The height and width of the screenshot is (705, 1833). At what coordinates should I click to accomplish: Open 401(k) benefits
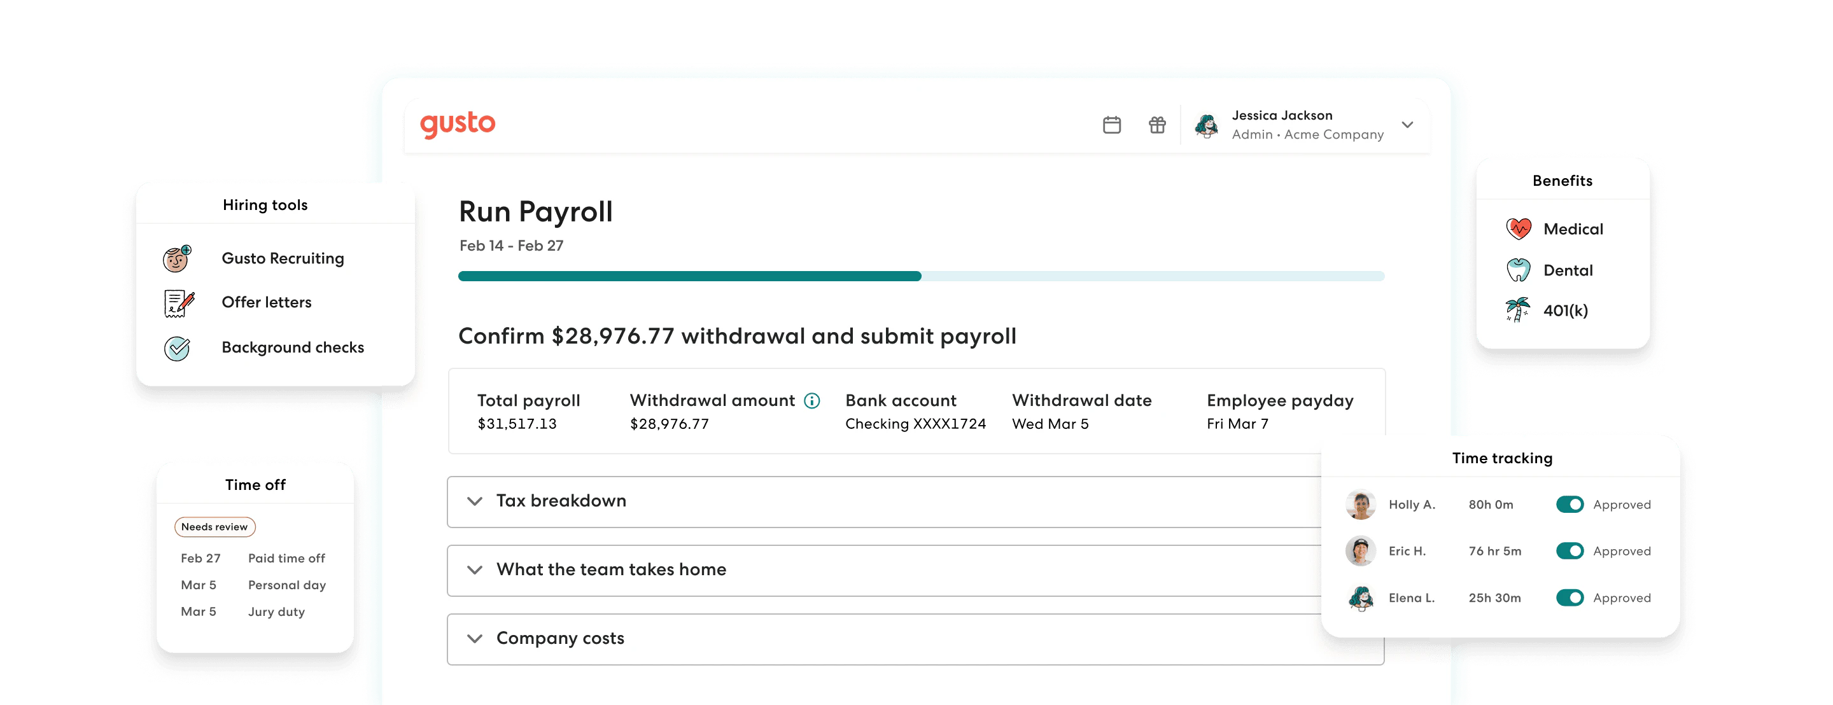click(x=1566, y=311)
